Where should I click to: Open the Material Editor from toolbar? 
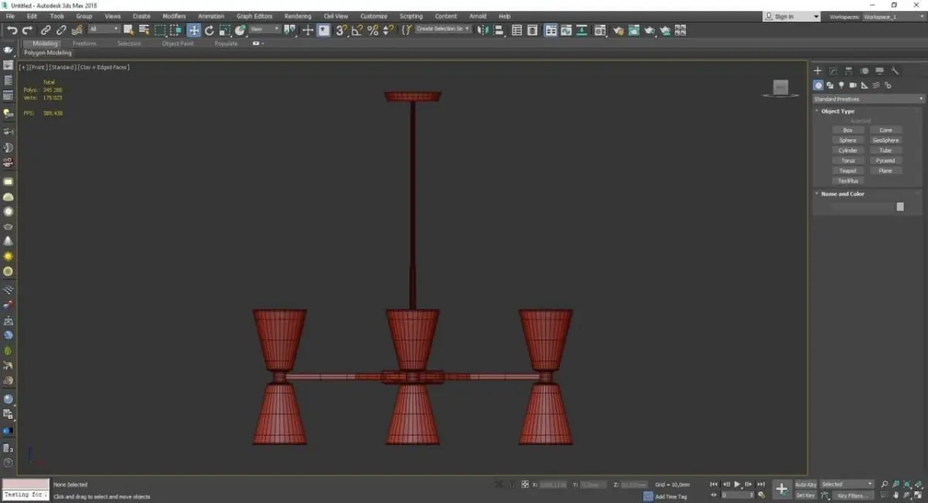coord(599,30)
